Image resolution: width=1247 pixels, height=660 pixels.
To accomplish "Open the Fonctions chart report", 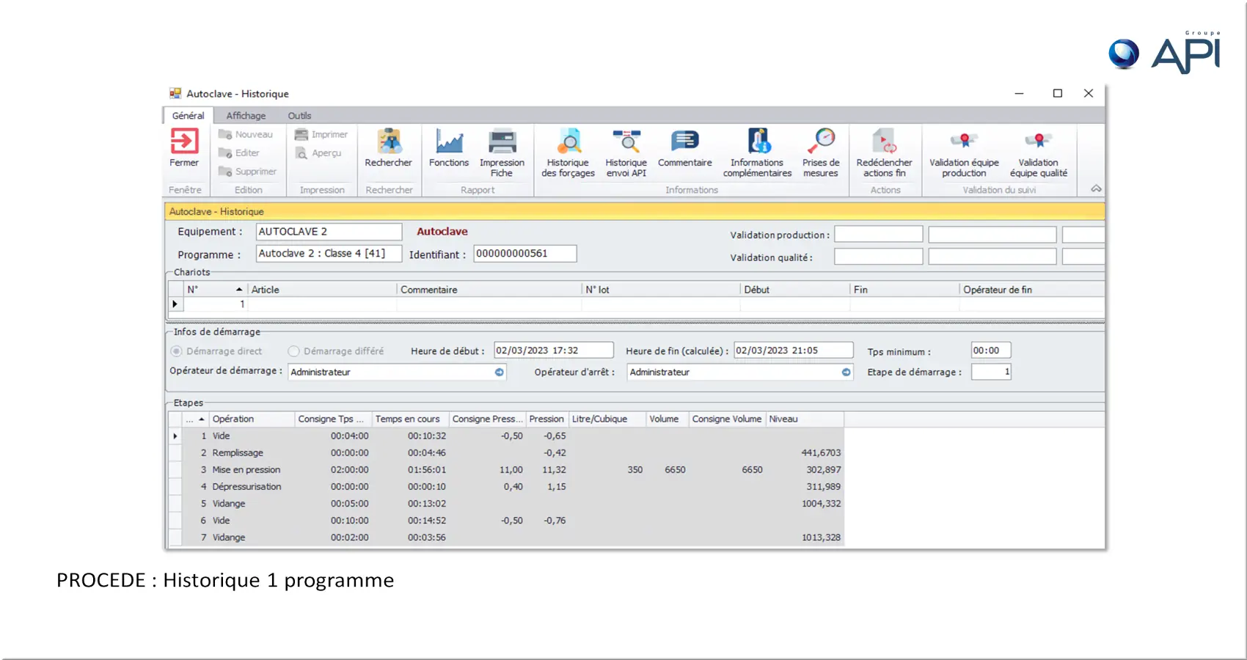I will (x=448, y=142).
